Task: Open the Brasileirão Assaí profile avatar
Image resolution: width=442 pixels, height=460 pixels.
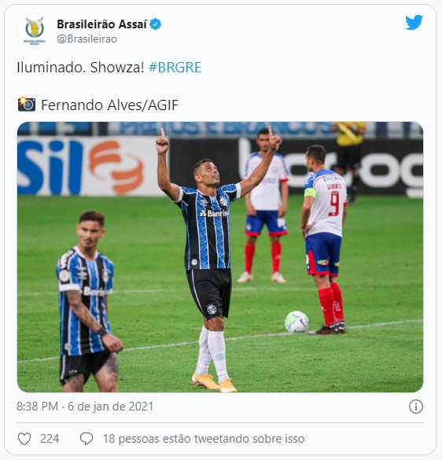Action: pyautogui.click(x=35, y=31)
